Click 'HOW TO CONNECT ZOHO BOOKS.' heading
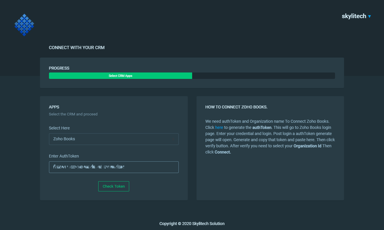The image size is (384, 230). tap(236, 107)
